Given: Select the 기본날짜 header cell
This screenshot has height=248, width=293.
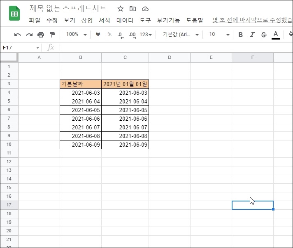Looking at the screenshot, I should point(81,84).
